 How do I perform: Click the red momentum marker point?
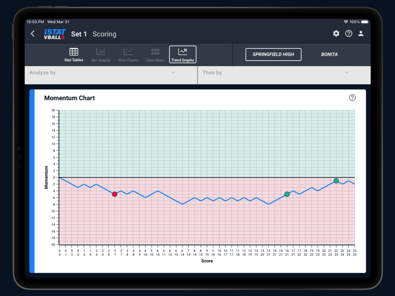pos(115,194)
